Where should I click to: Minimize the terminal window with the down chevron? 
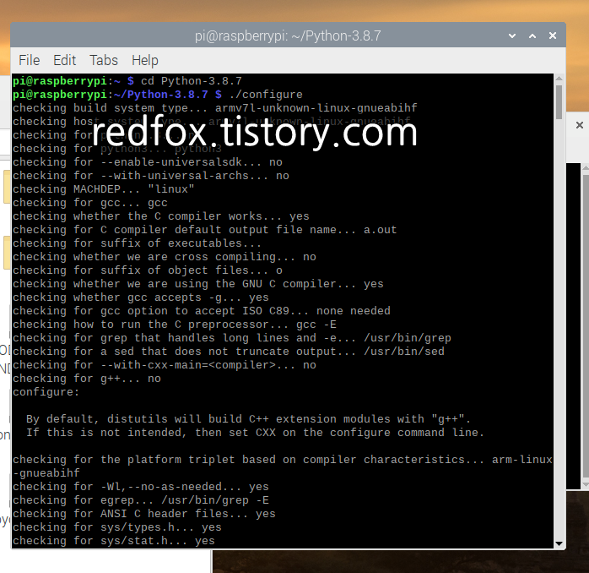(512, 35)
